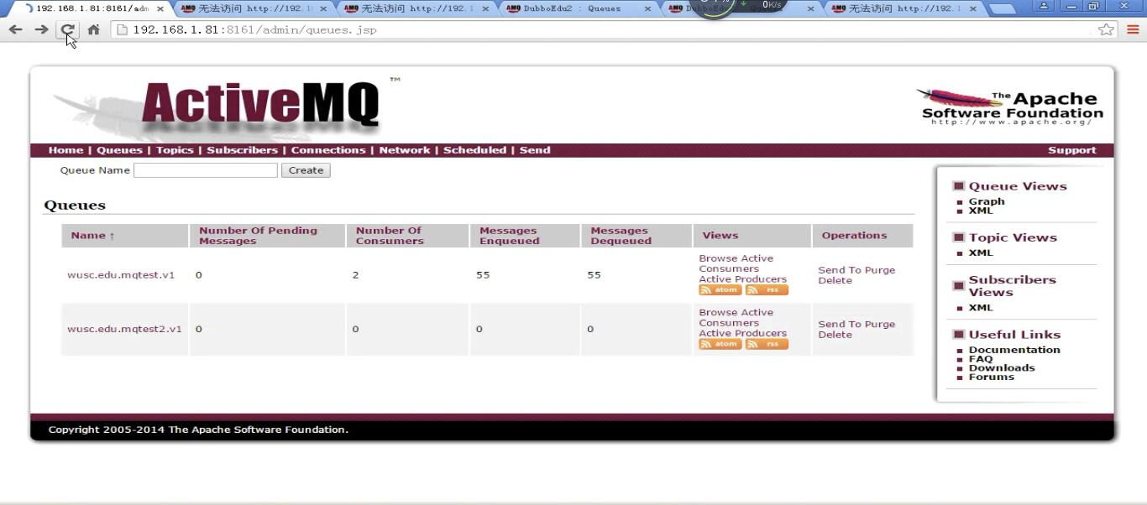View Active Producers for wusc.edu.mqtest2.v1
The height and width of the screenshot is (505, 1147).
743,333
